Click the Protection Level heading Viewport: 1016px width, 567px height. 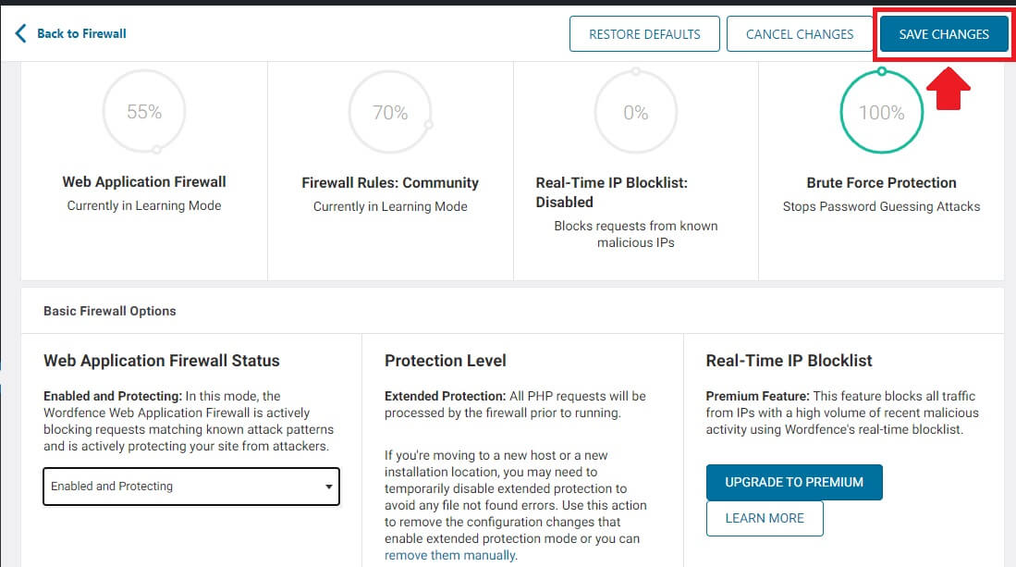coord(446,361)
